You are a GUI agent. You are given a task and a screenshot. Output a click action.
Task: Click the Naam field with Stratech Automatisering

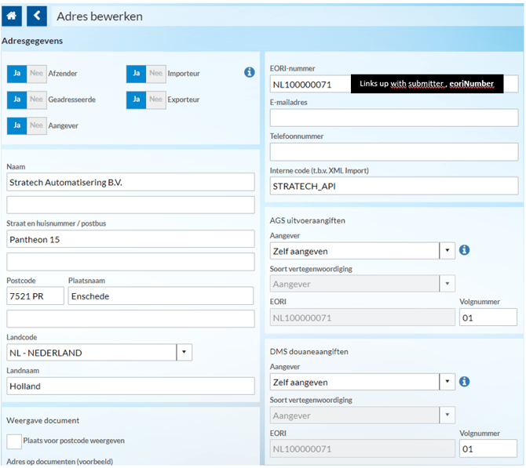point(130,182)
